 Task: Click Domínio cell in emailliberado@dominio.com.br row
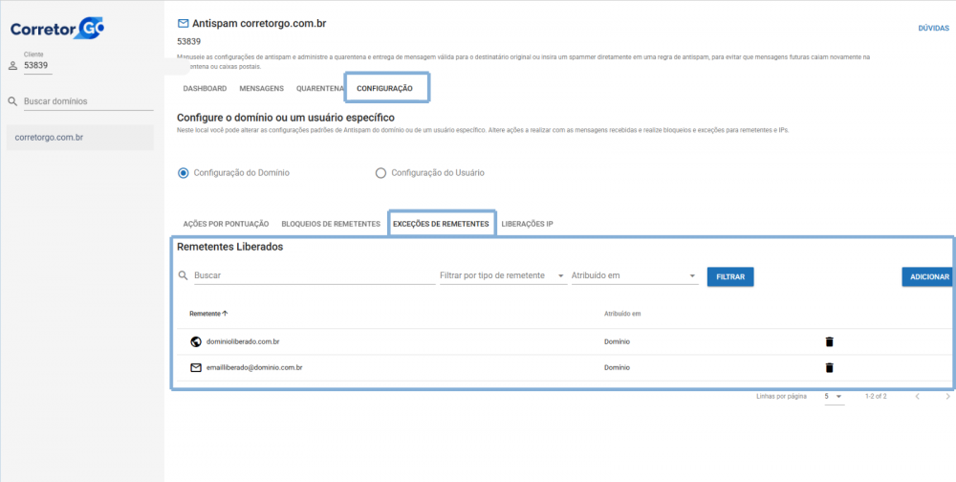pyautogui.click(x=617, y=368)
